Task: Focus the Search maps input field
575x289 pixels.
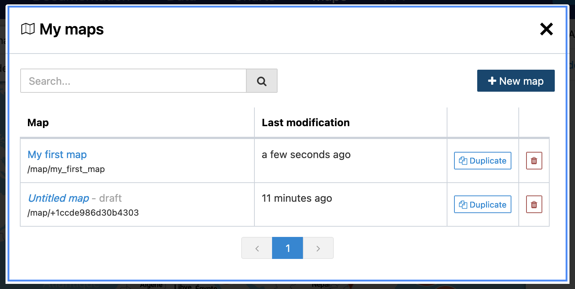Action: [133, 81]
